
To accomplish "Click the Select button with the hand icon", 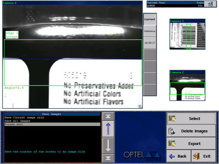I will 191,119.
